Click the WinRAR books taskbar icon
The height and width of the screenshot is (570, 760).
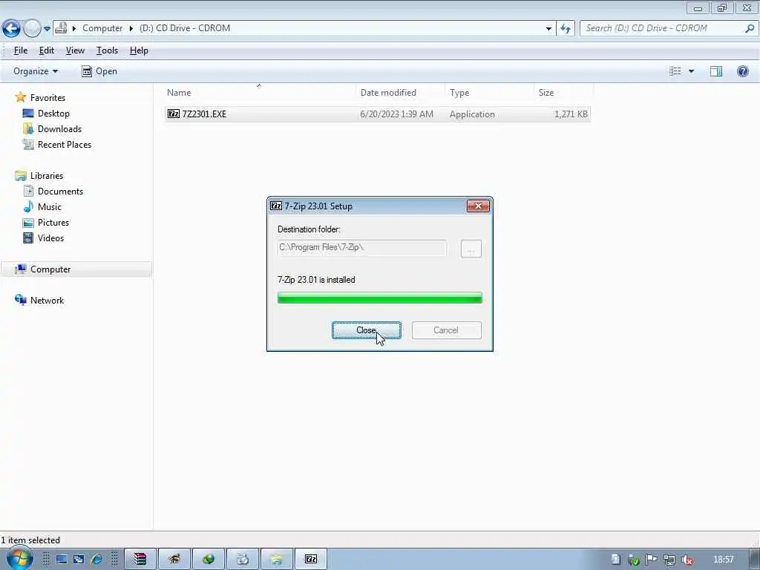coord(140,560)
